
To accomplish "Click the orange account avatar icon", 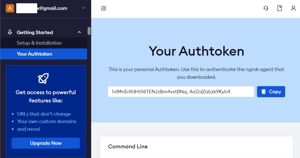I will click(10, 8).
